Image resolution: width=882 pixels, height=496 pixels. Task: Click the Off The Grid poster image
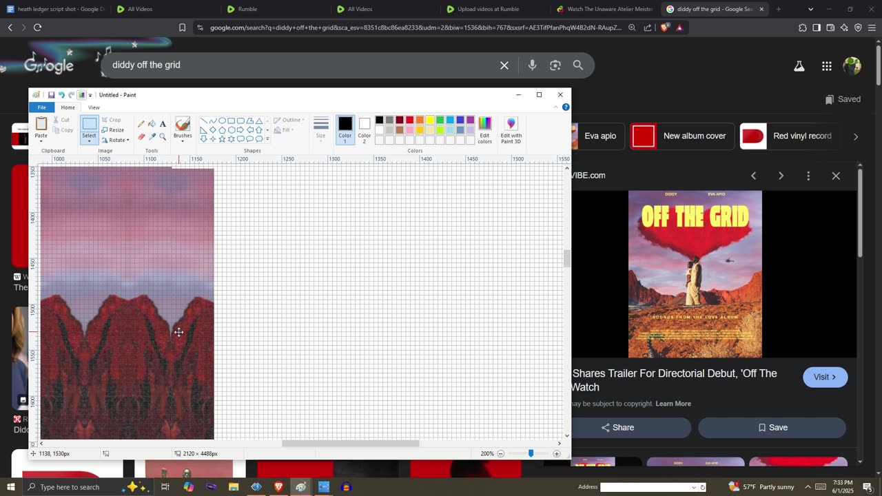[x=695, y=274]
